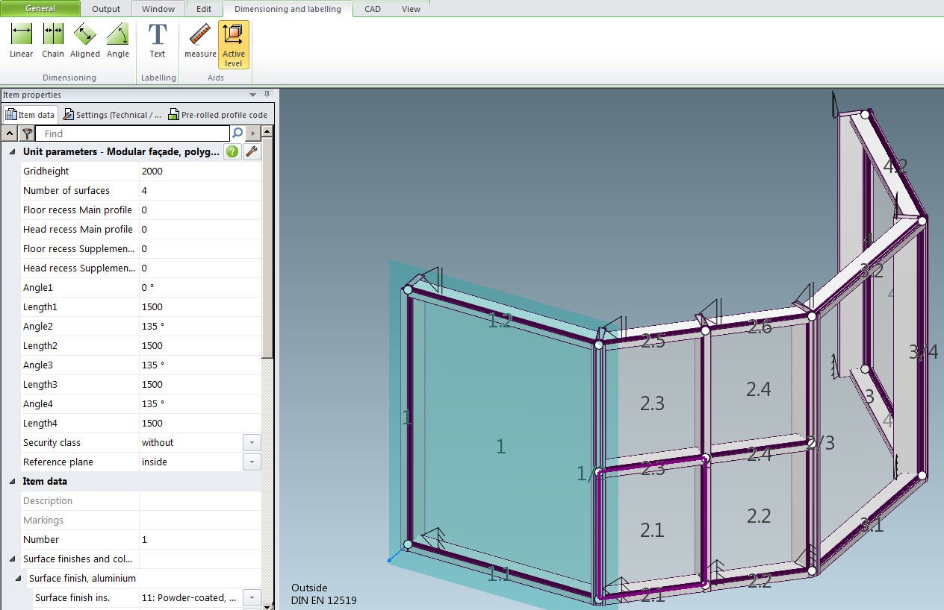944x610 pixels.
Task: Switch to the CAD ribbon tab
Action: click(372, 9)
